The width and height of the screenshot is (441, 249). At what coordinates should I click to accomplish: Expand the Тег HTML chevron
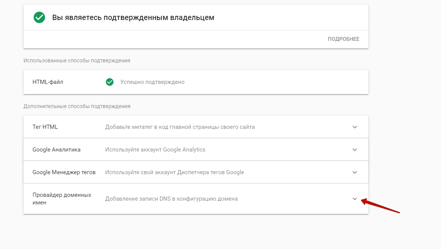tap(355, 127)
